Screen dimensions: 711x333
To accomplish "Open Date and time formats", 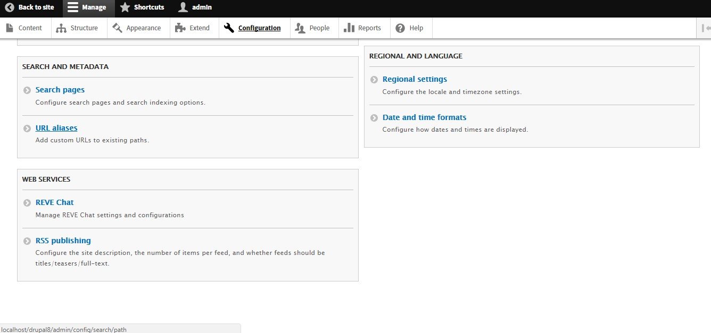I will click(424, 117).
